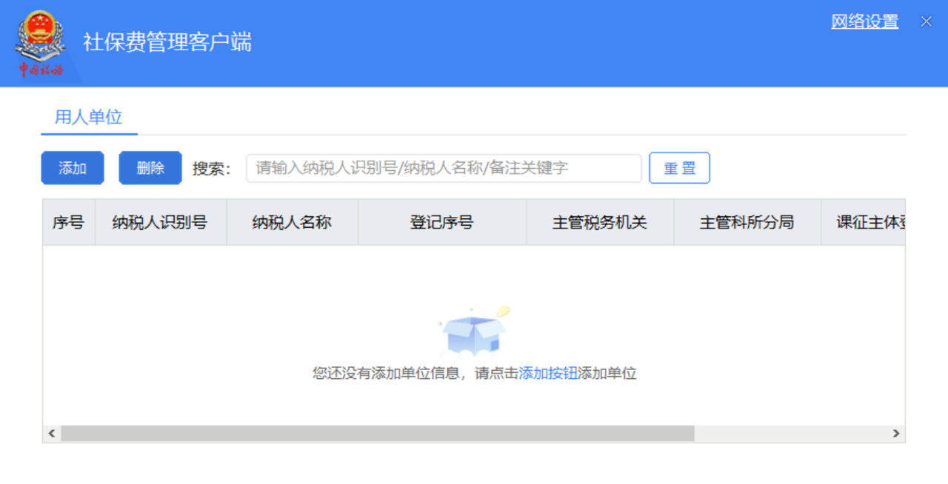Click the 主管税务机关 column header
Image resolution: width=948 pixels, height=484 pixels.
coord(599,222)
